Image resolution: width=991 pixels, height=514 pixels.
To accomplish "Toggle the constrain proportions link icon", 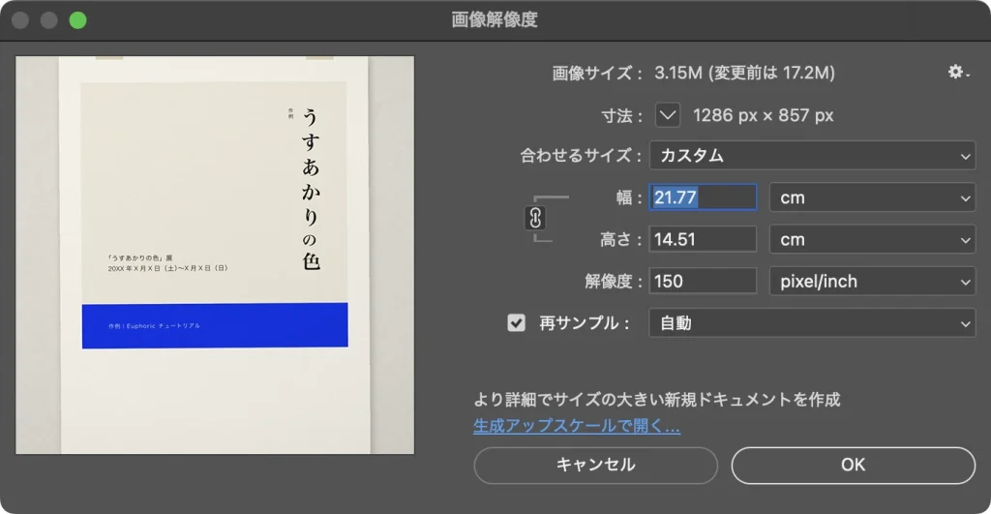I will (535, 218).
